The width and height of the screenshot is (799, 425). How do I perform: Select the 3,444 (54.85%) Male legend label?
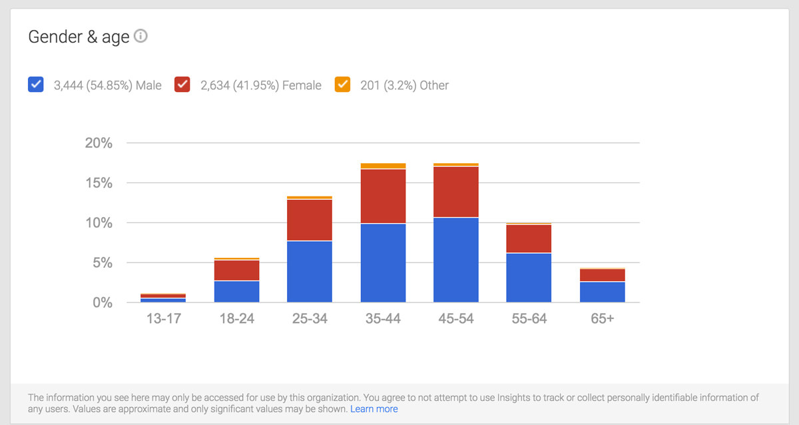coord(107,85)
